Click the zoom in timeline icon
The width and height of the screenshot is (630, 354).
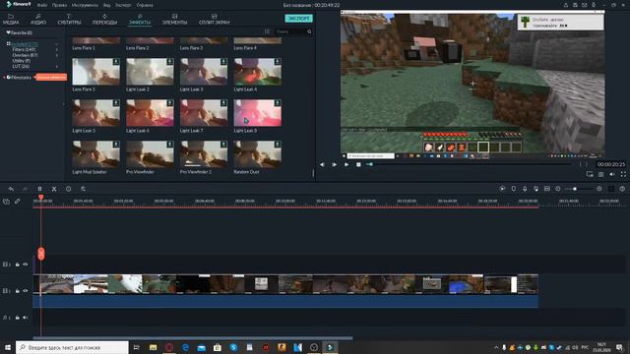pos(599,189)
